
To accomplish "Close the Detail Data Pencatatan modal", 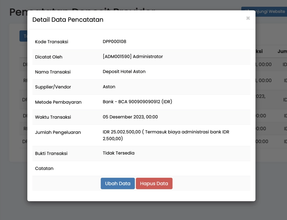I will pyautogui.click(x=248, y=18).
